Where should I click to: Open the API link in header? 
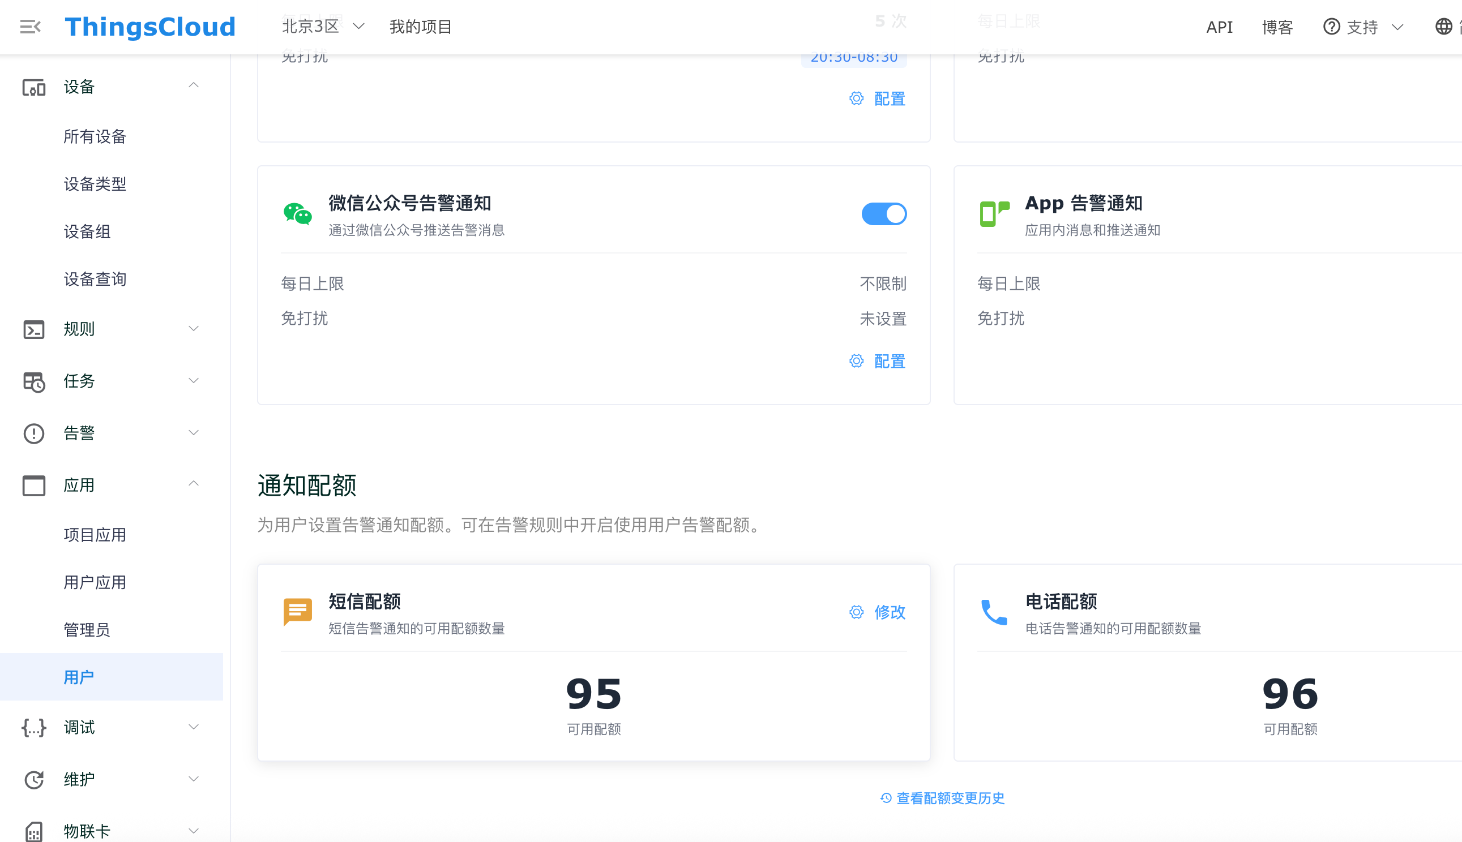(x=1219, y=27)
